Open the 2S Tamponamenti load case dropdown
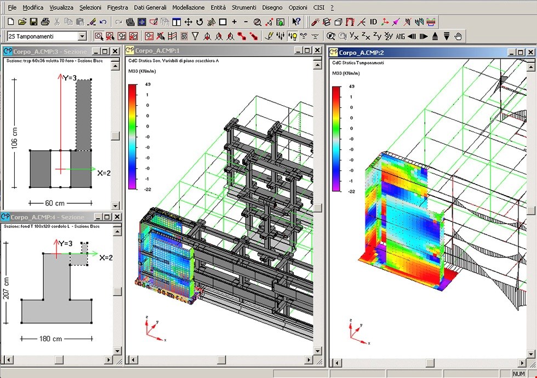The width and height of the screenshot is (537, 378). 82,36
